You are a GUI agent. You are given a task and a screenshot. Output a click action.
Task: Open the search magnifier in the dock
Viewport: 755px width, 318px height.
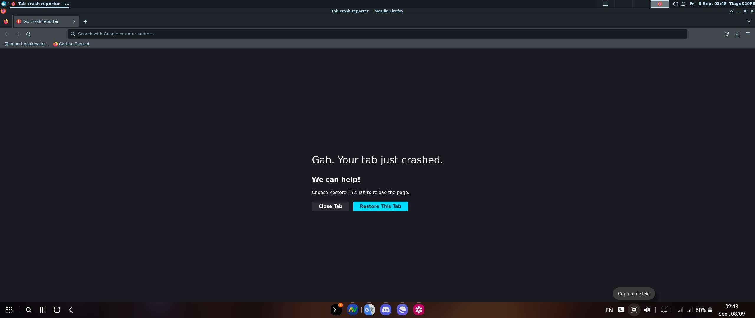click(28, 309)
